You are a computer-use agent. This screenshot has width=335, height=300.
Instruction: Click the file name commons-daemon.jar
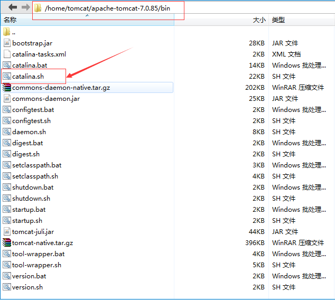coord(46,99)
